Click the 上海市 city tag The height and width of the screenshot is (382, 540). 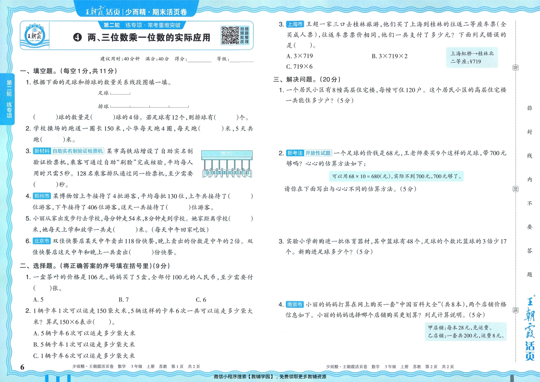coord(294,24)
